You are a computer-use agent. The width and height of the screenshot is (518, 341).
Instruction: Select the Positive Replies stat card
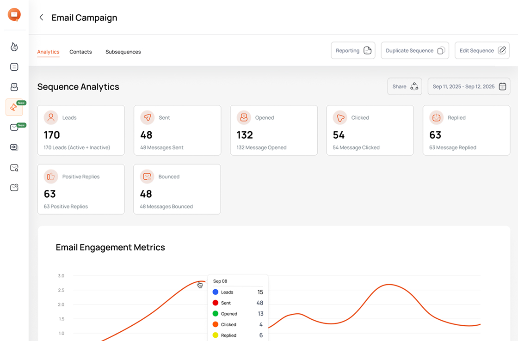81,189
